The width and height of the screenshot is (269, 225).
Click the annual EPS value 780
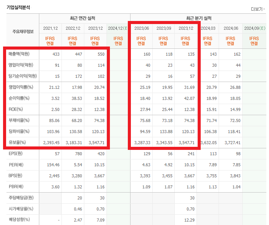click(x=79, y=154)
